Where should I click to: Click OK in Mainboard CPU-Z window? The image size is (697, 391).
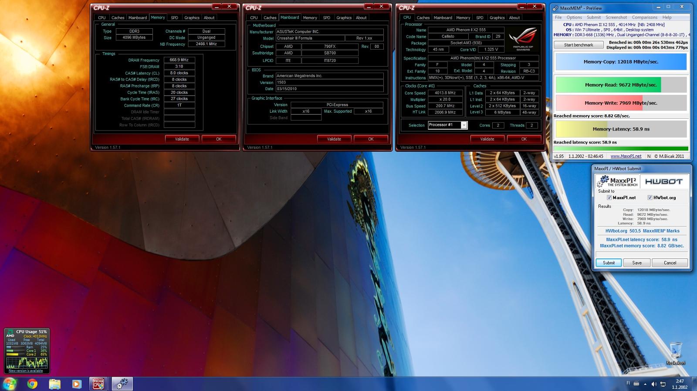[371, 139]
